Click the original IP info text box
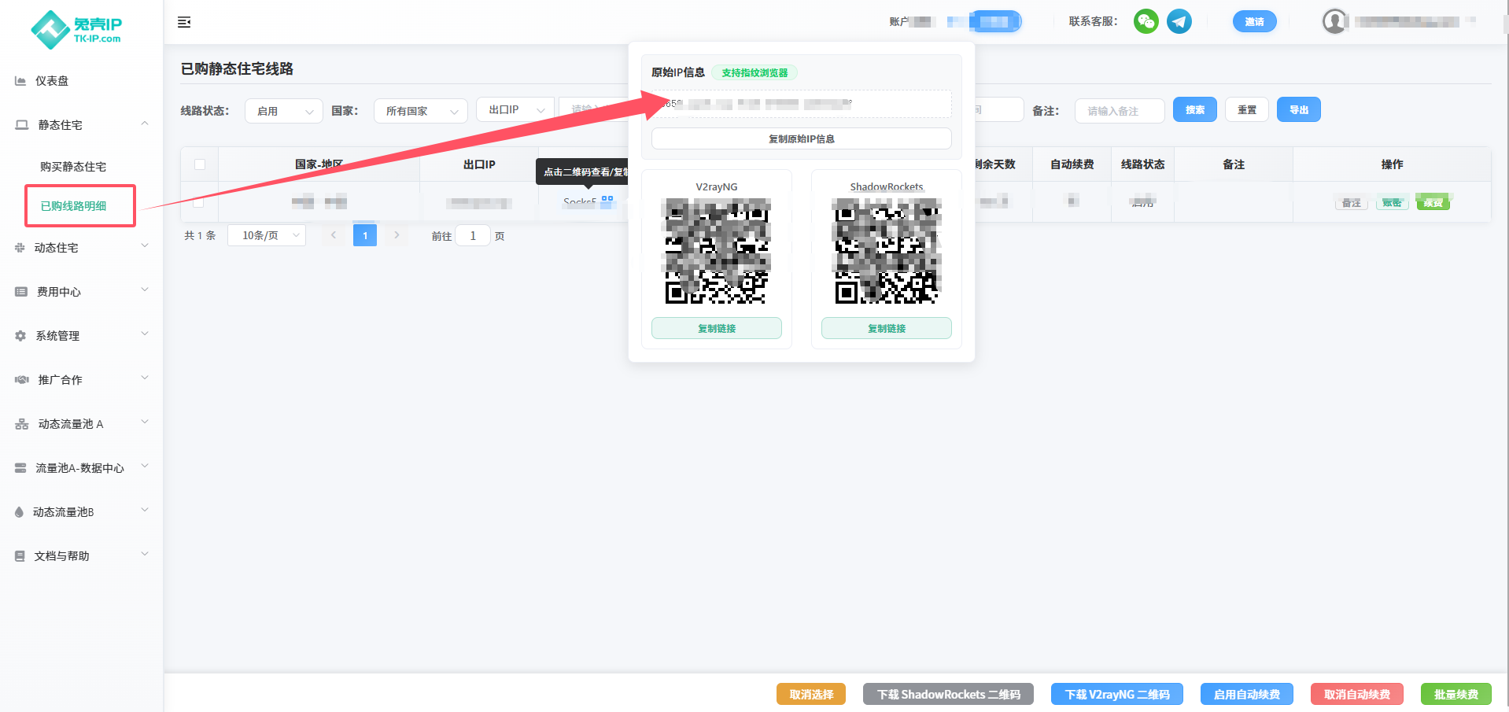 pyautogui.click(x=802, y=104)
